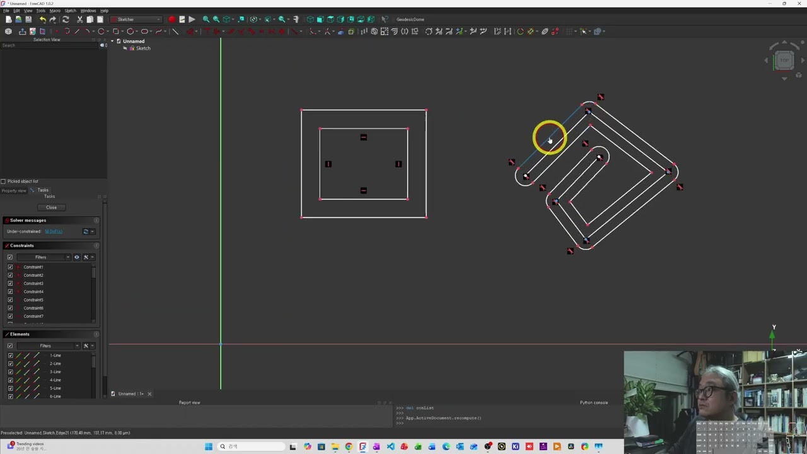The width and height of the screenshot is (807, 454).
Task: Open the Sketch menu
Action: point(70,11)
